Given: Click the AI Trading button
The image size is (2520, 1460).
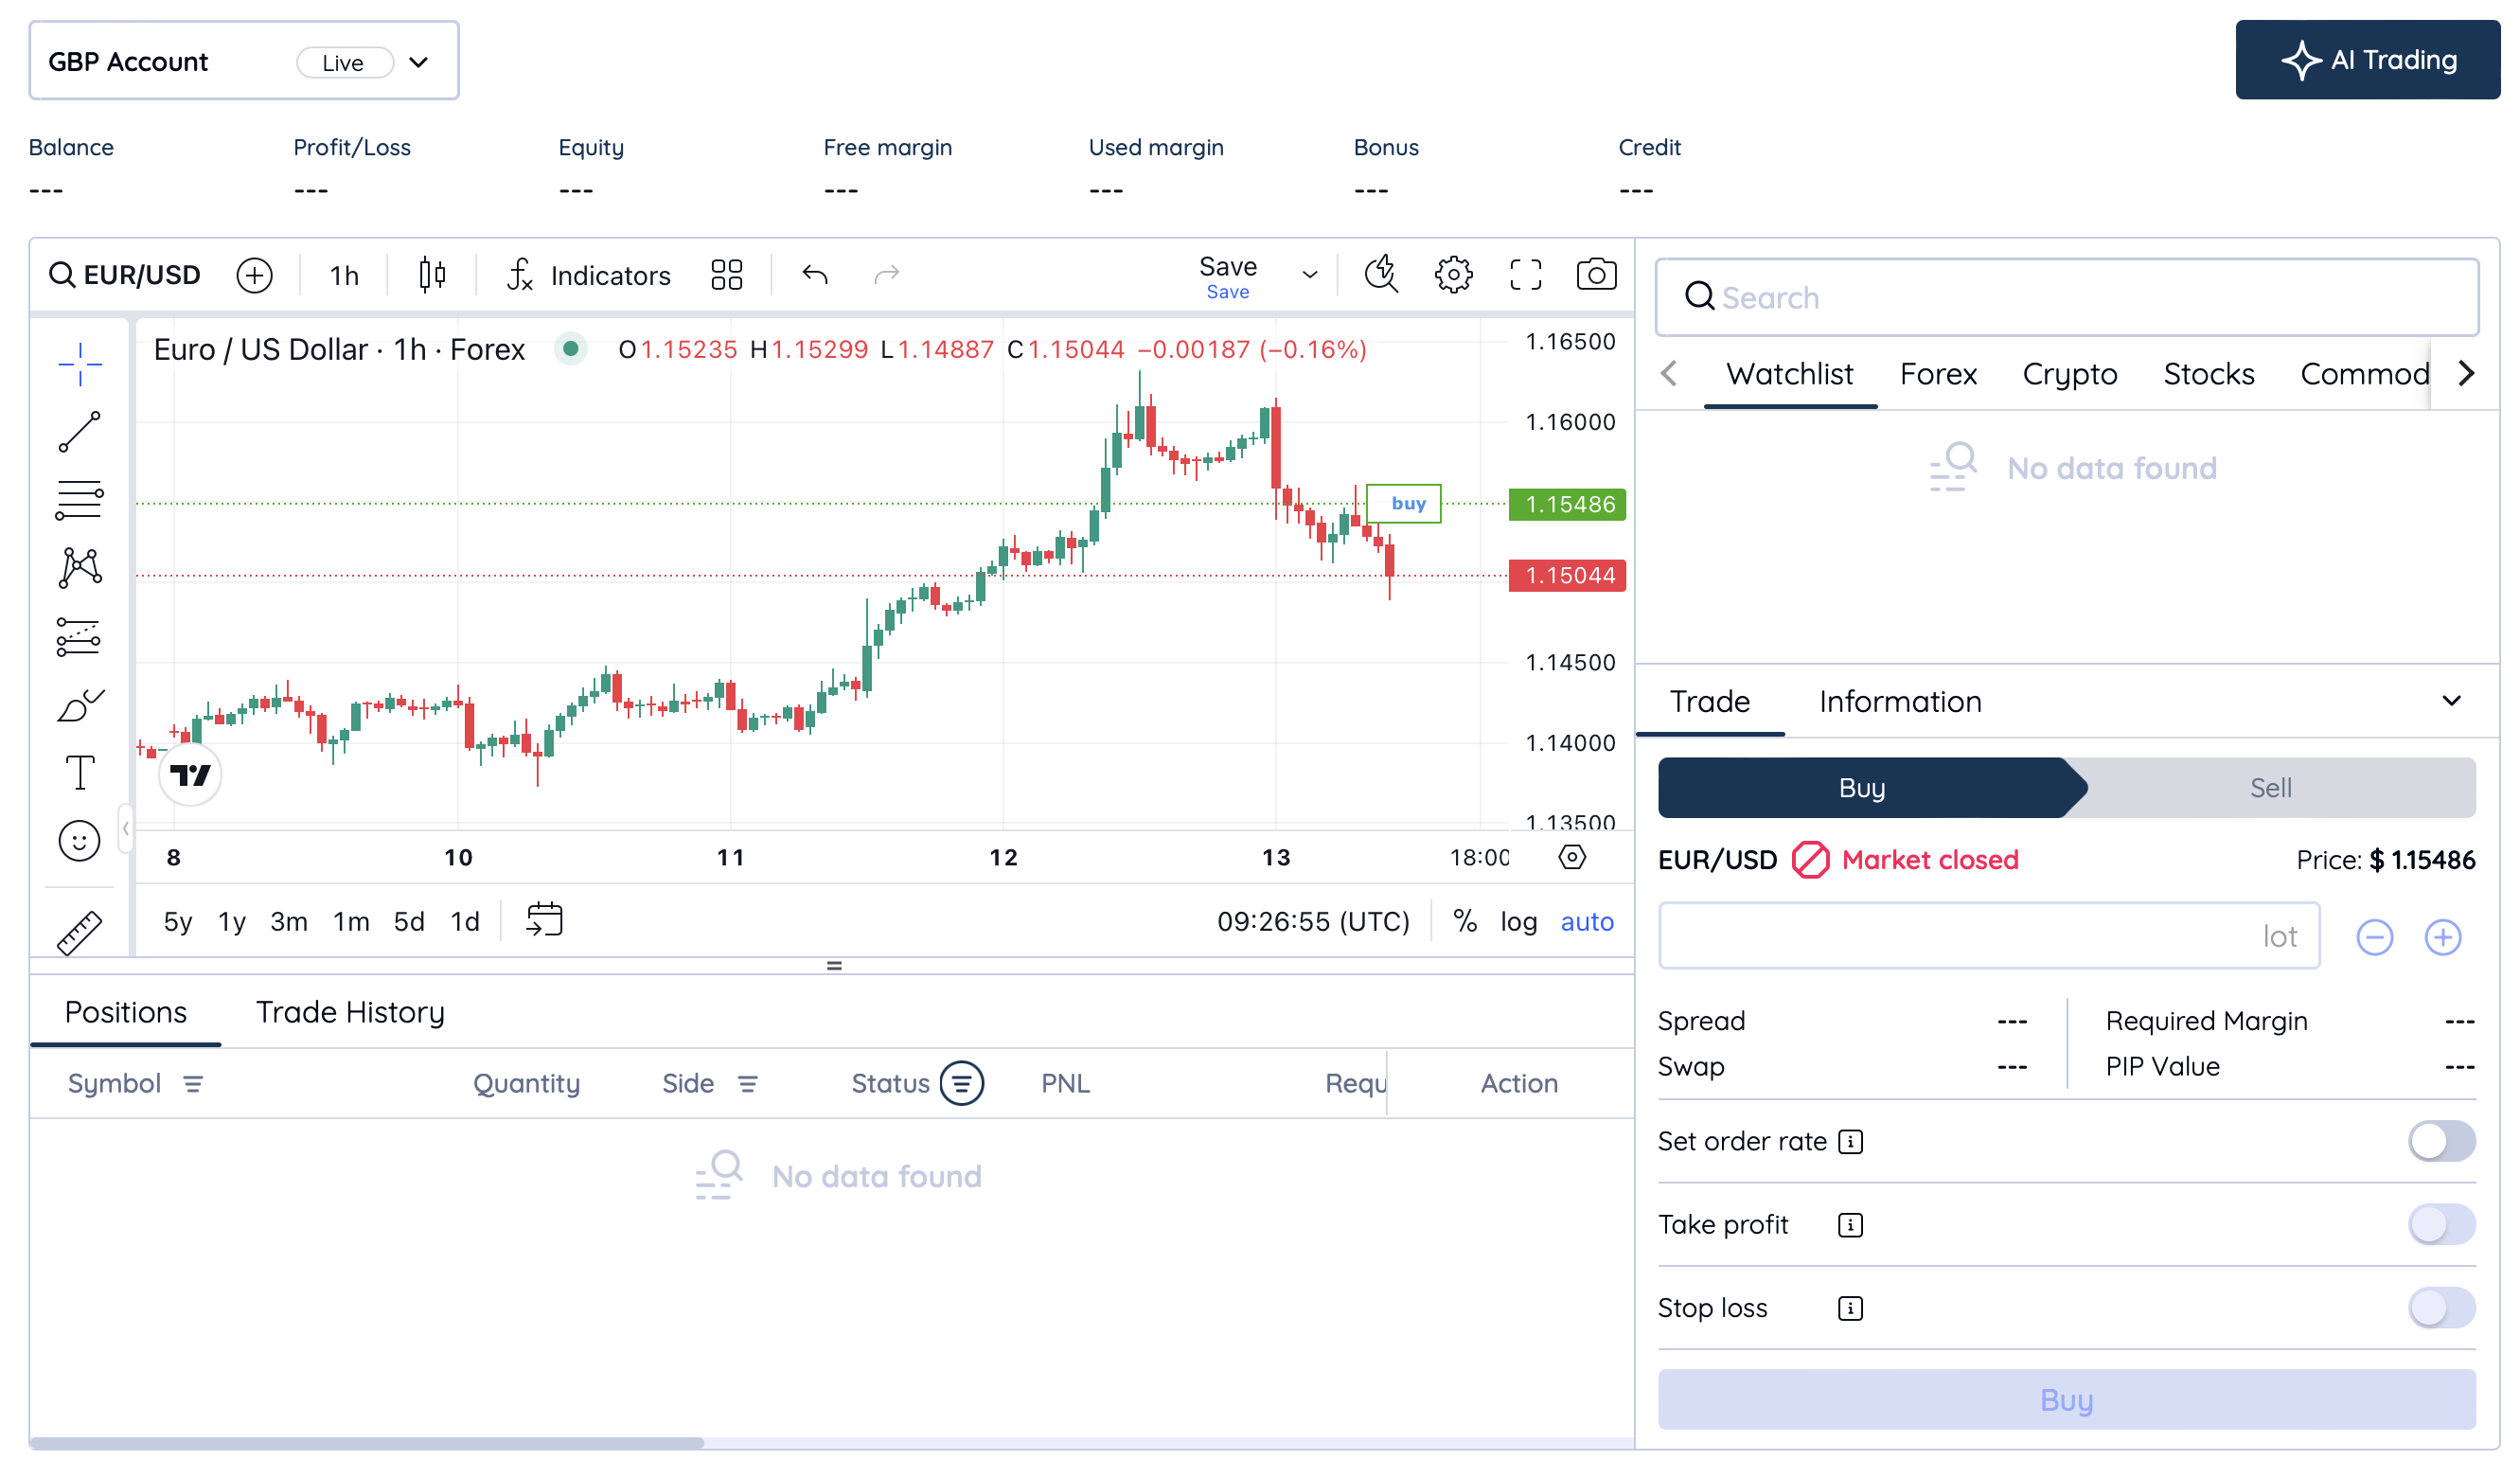Looking at the screenshot, I should [2367, 60].
